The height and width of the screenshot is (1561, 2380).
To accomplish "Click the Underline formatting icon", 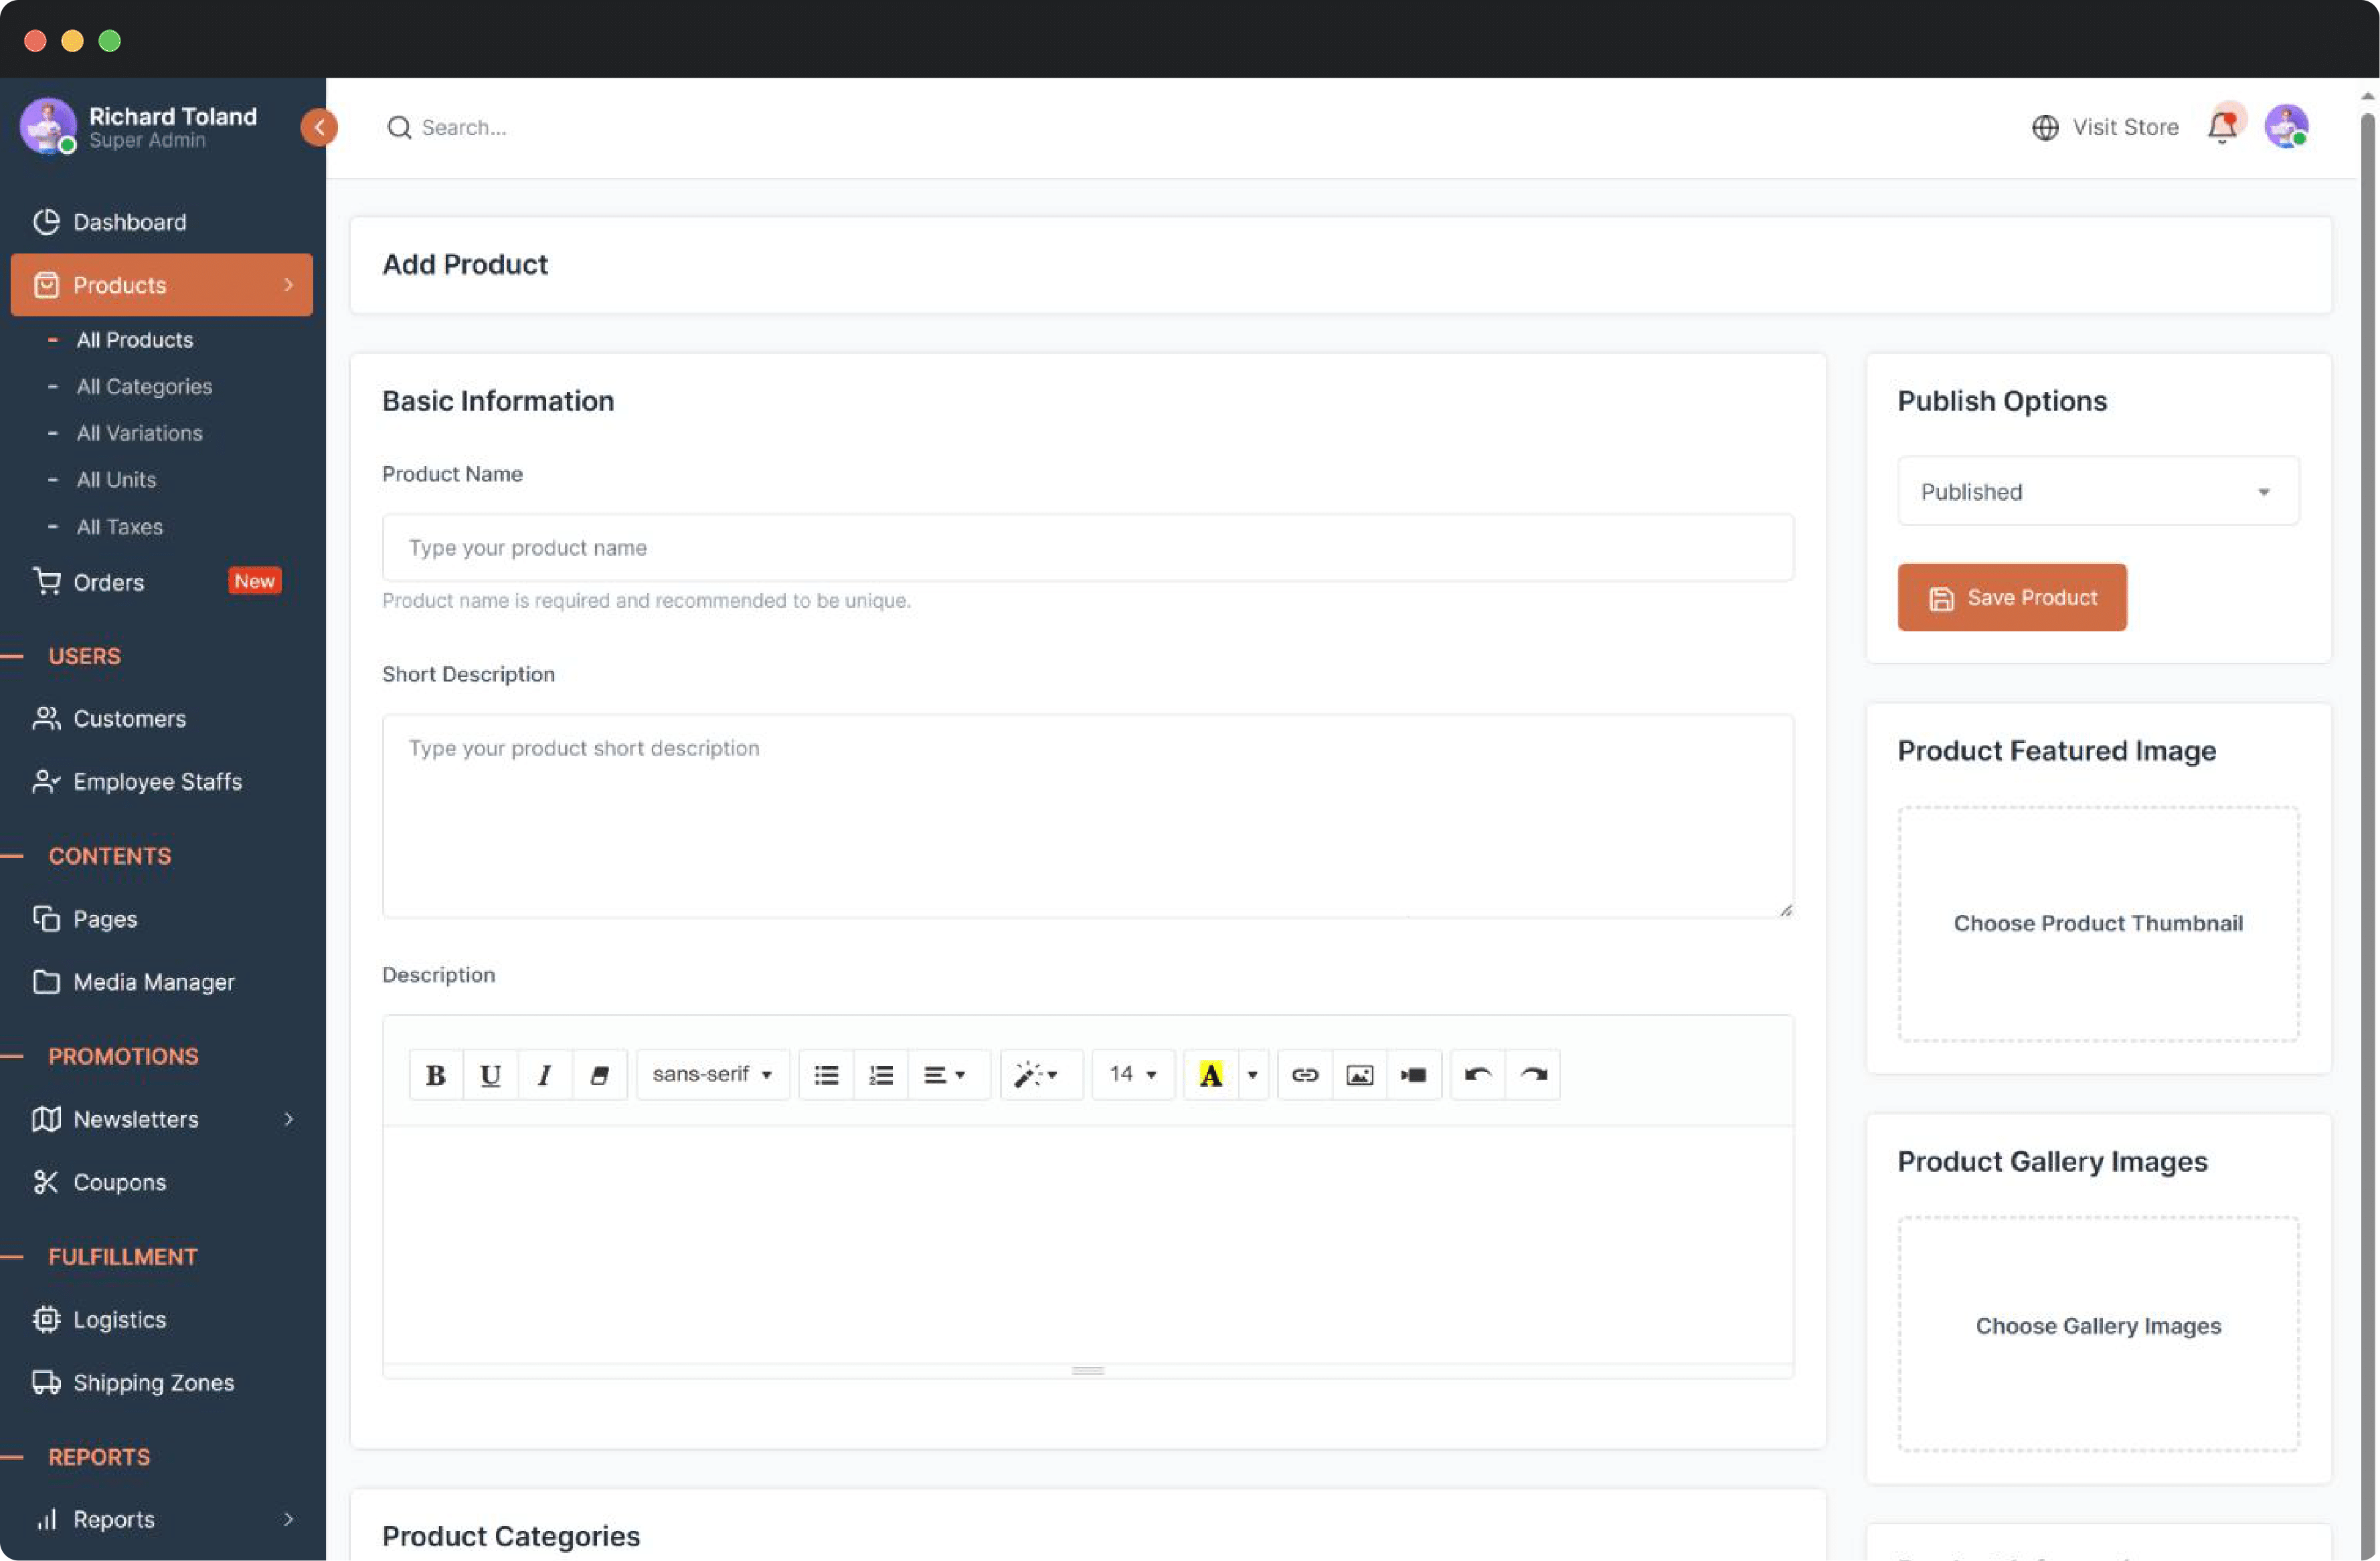I will click(490, 1075).
